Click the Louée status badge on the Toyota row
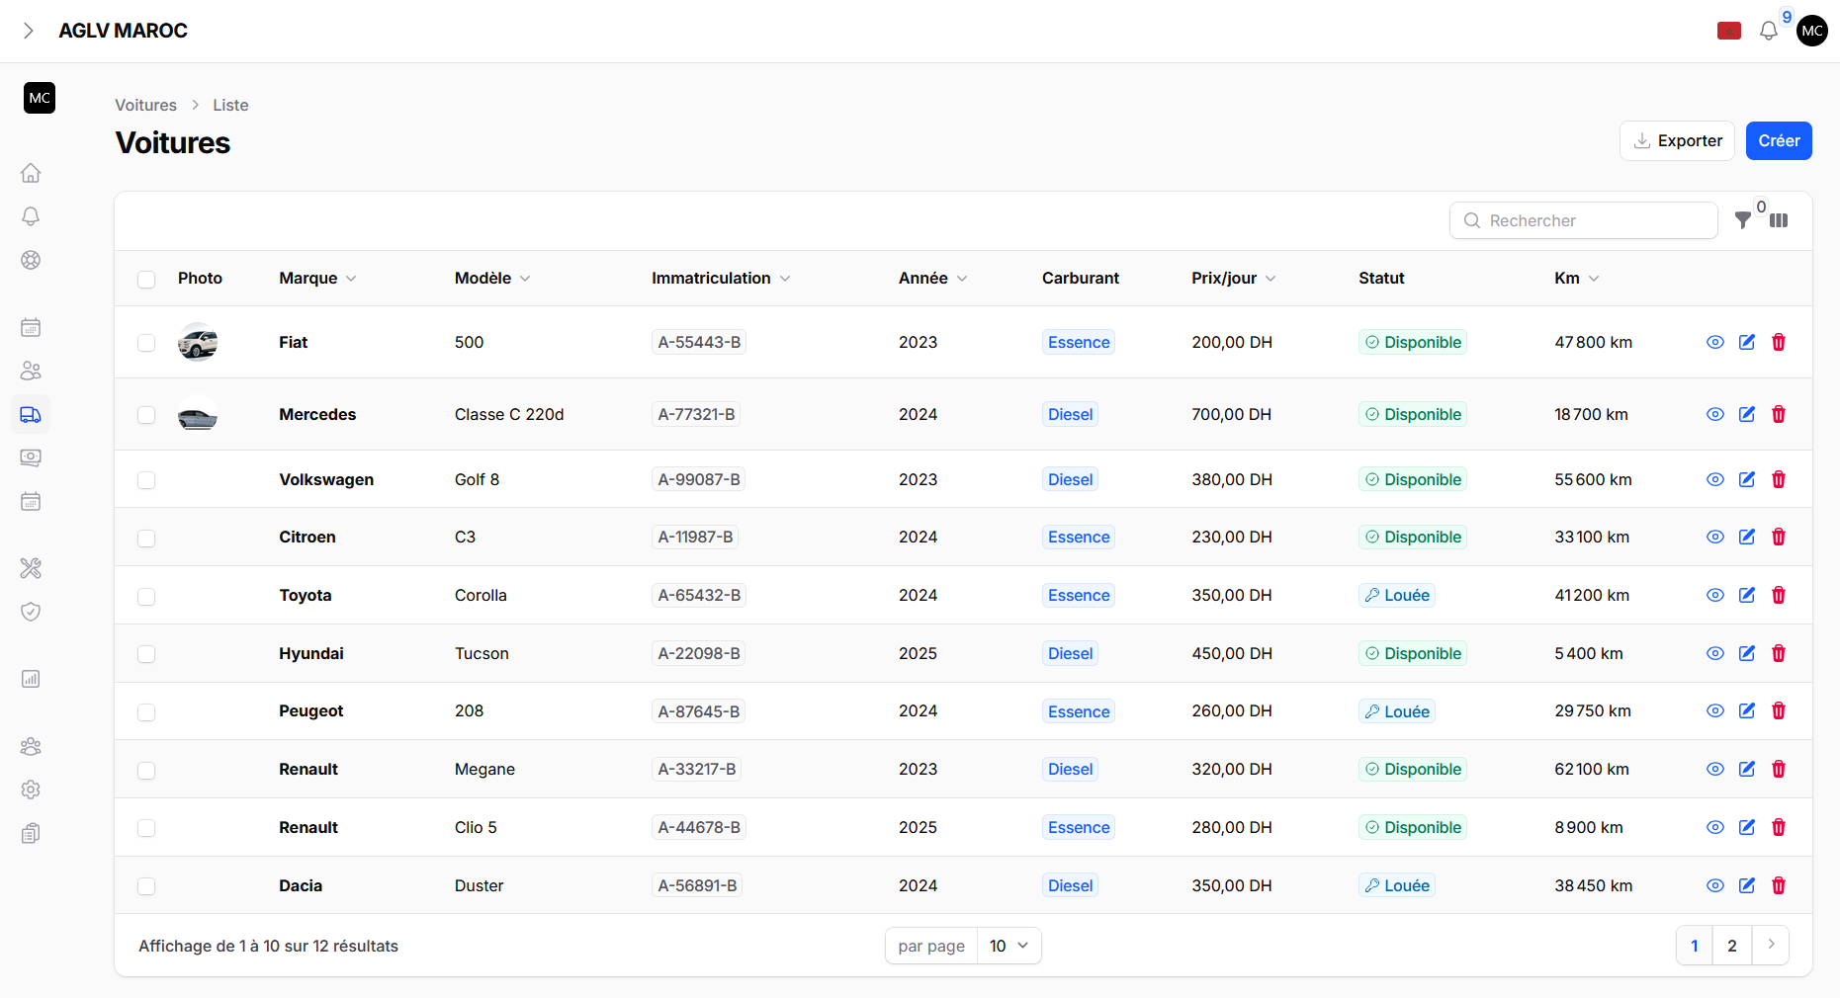 (1396, 595)
